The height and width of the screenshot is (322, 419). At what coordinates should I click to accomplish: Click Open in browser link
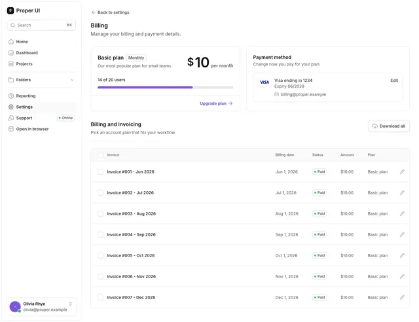click(x=41, y=129)
